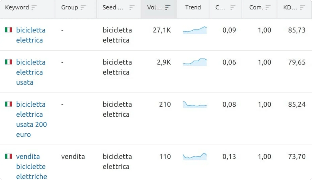Open bicicletta elettrica keyword link

31,35
